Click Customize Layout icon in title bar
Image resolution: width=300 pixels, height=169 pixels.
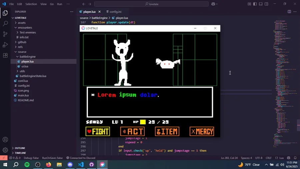pos(249,4)
